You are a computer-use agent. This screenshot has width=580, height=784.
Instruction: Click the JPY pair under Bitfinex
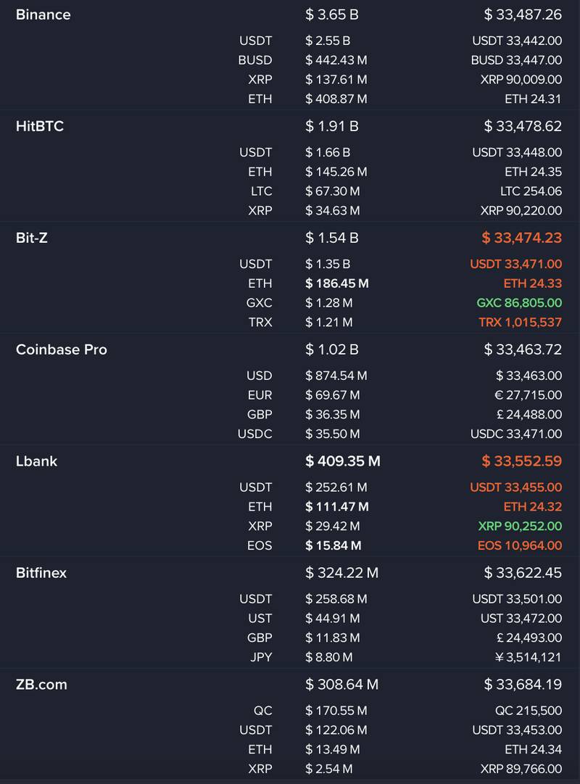[x=260, y=657]
